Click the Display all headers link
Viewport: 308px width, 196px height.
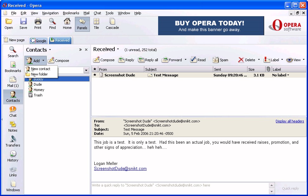point(290,121)
